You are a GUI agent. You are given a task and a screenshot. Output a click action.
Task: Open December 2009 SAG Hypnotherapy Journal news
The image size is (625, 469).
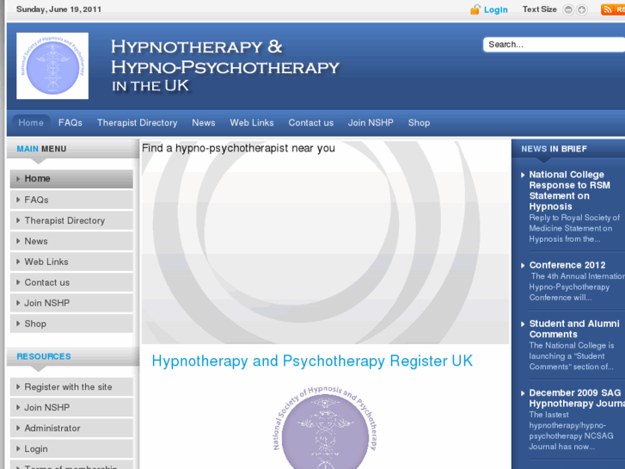click(x=577, y=398)
